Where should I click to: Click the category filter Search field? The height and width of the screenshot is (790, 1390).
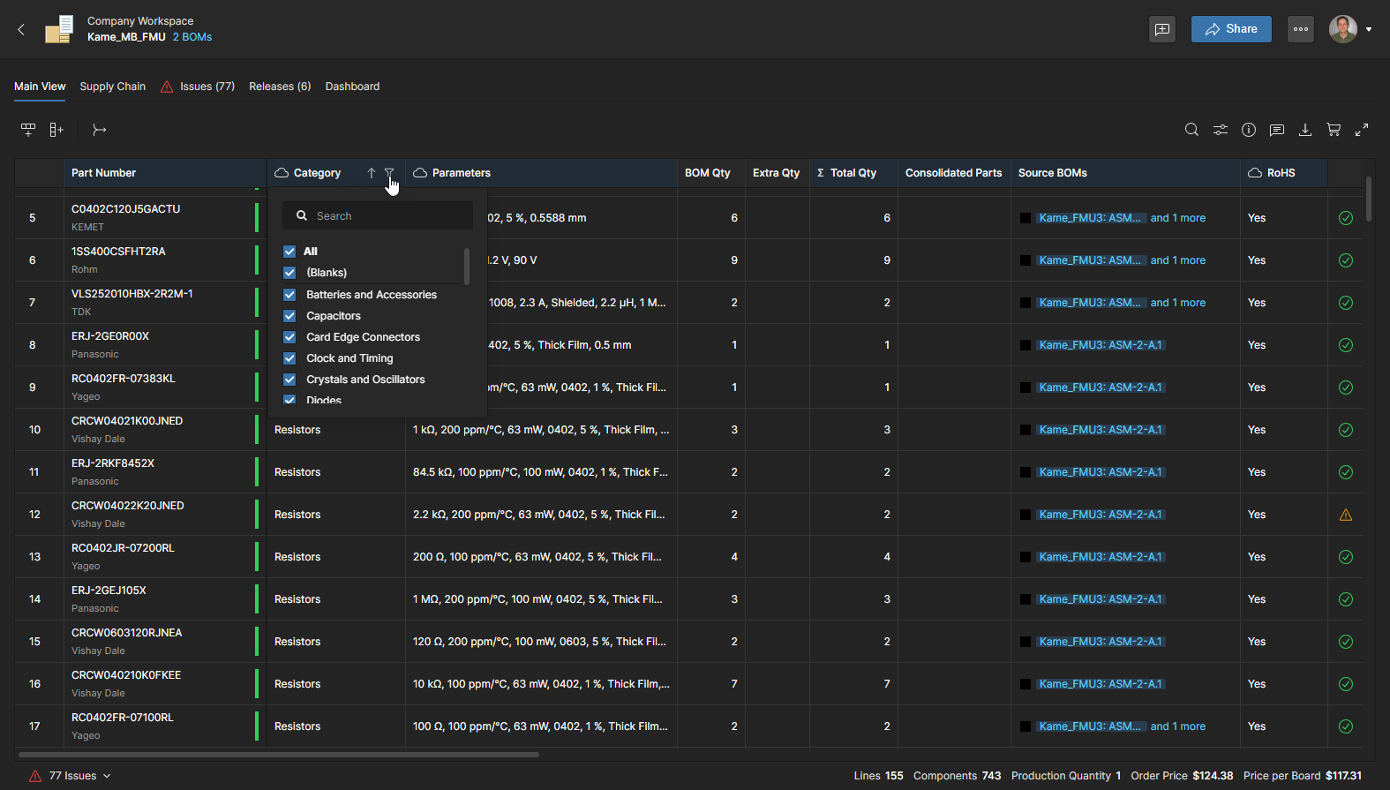[388, 216]
